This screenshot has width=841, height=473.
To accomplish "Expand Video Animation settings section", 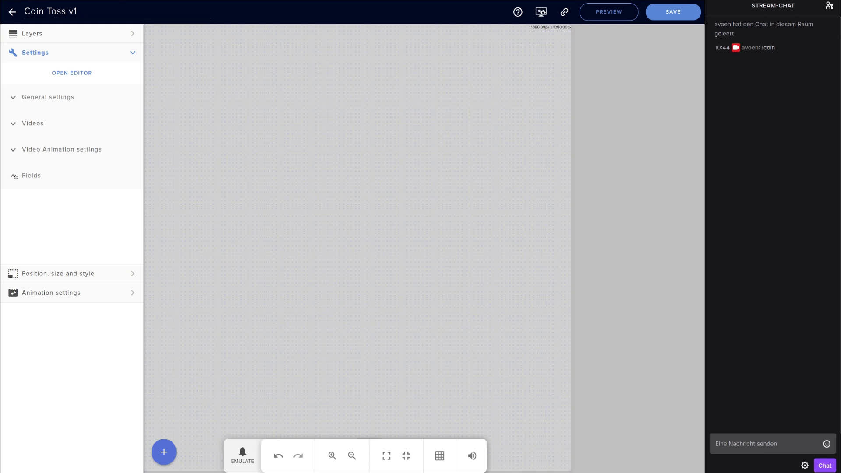I will tap(61, 149).
